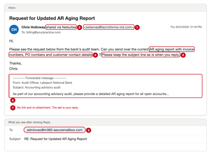Click the 'AR aging report with invoice' phrase
211x154 pixels.
(172, 49)
